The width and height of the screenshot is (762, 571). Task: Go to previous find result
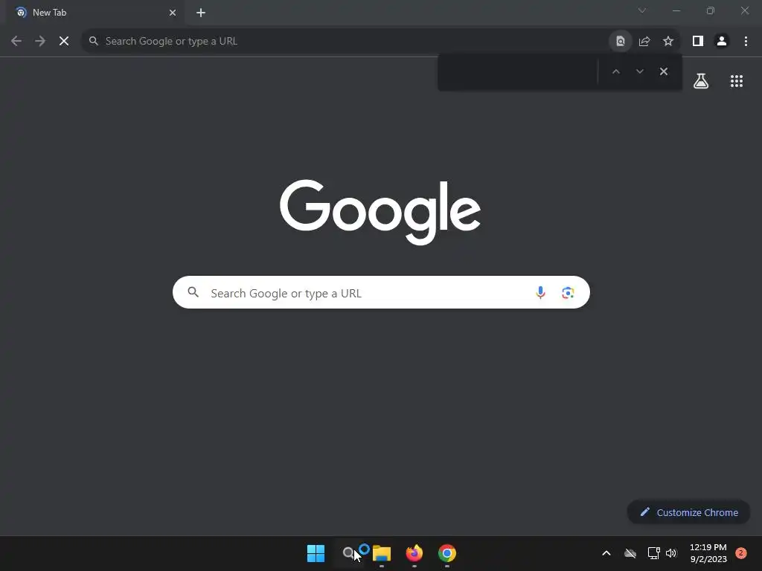(x=615, y=71)
